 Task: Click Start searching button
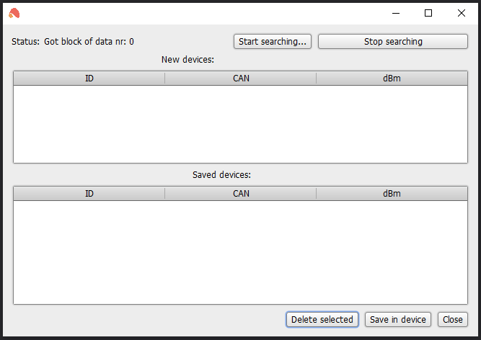(273, 41)
